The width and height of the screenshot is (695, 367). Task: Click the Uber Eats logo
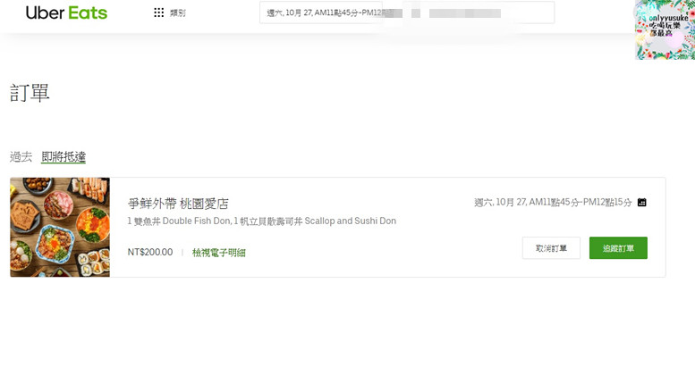pos(66,13)
